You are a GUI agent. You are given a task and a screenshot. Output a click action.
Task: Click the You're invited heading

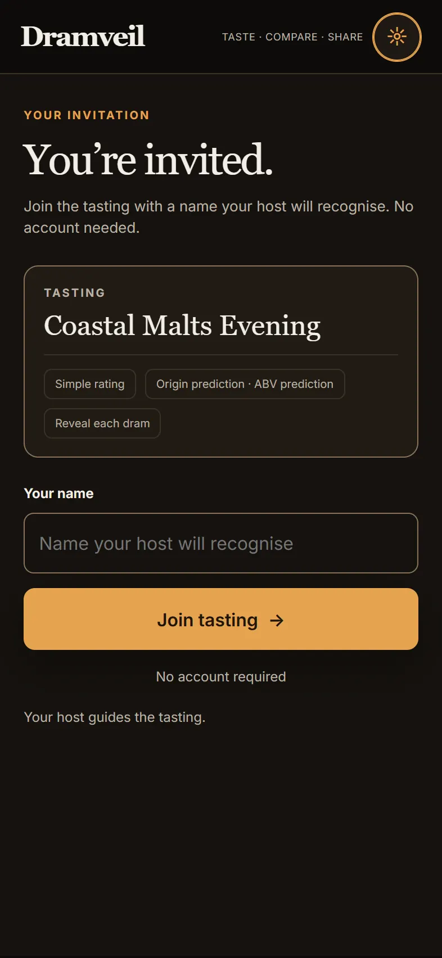pos(148,160)
